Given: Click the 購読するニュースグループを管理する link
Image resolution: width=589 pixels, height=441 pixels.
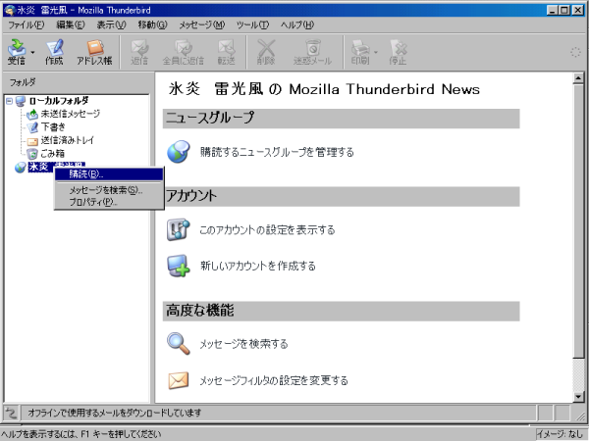Looking at the screenshot, I should point(277,152).
